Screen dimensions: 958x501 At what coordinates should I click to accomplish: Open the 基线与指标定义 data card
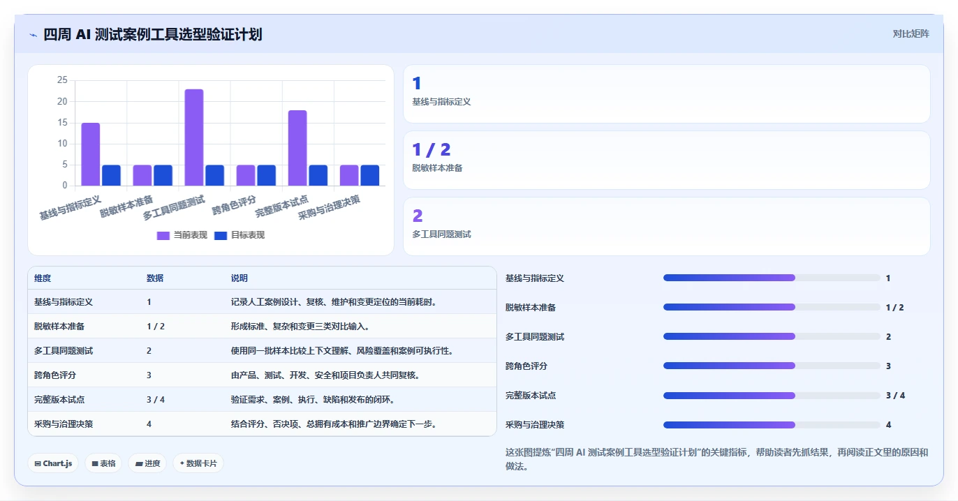(667, 94)
